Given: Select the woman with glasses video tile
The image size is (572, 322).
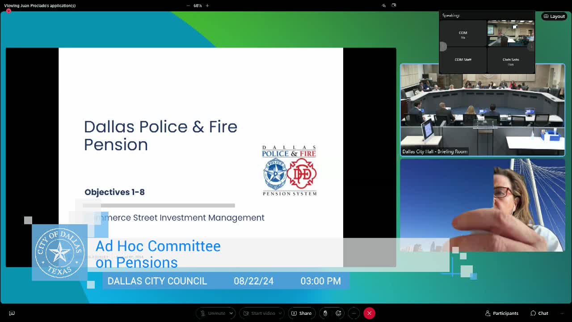Looking at the screenshot, I should tap(483, 205).
